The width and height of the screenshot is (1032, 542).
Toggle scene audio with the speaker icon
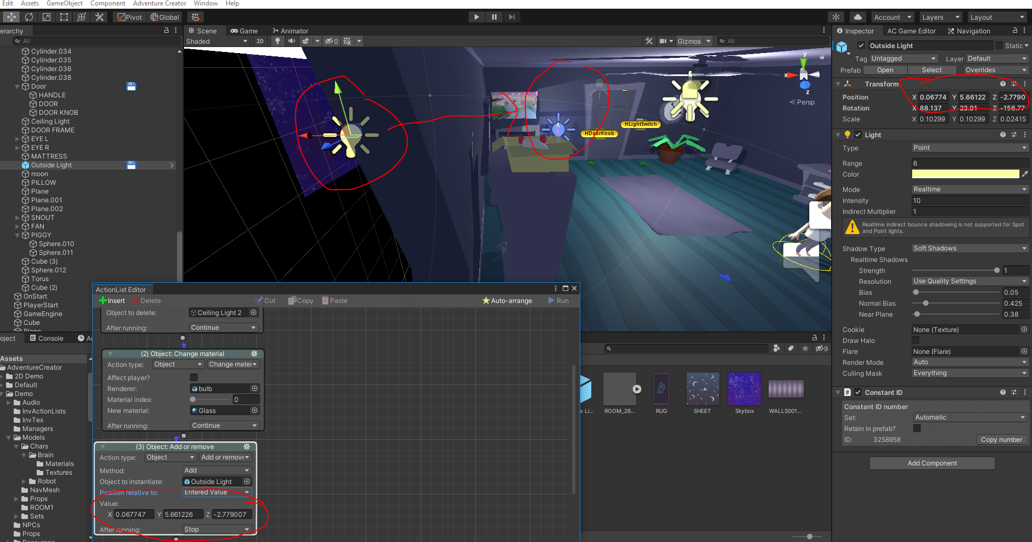coord(292,41)
